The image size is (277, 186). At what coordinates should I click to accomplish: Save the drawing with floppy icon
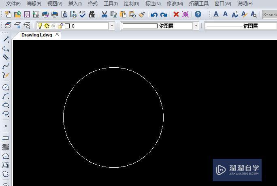click(27, 14)
